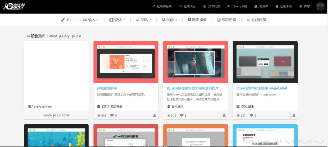Open the 杂项,图像 category link

[248, 107]
